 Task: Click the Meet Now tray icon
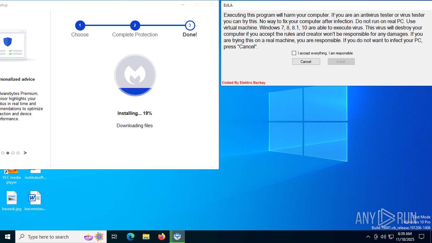[376, 237]
